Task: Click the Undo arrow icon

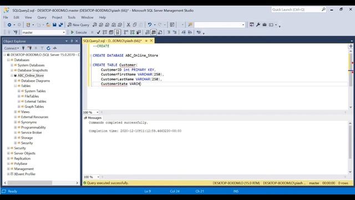Action: point(150,25)
